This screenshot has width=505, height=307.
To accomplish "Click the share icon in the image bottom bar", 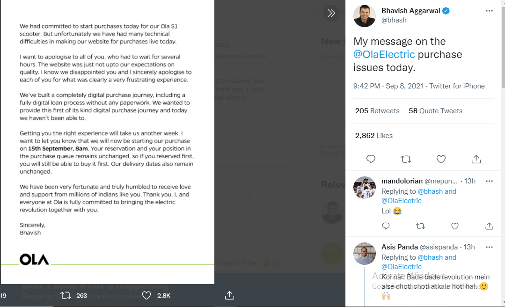I will coord(229,295).
